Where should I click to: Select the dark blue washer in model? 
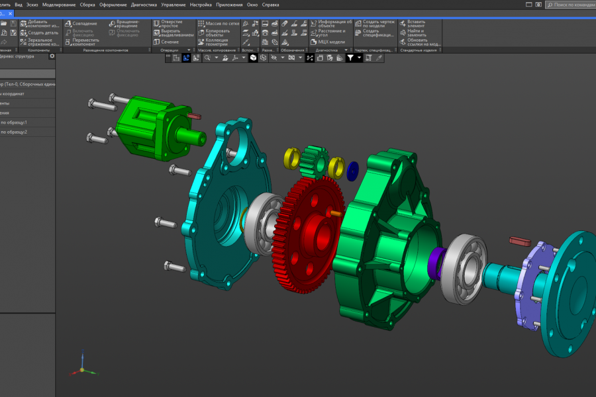coord(353,171)
